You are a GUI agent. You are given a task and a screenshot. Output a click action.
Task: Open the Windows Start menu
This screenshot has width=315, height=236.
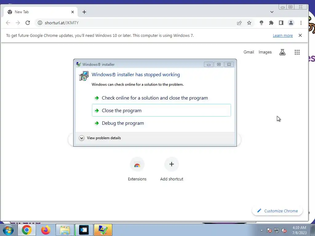click(8, 230)
